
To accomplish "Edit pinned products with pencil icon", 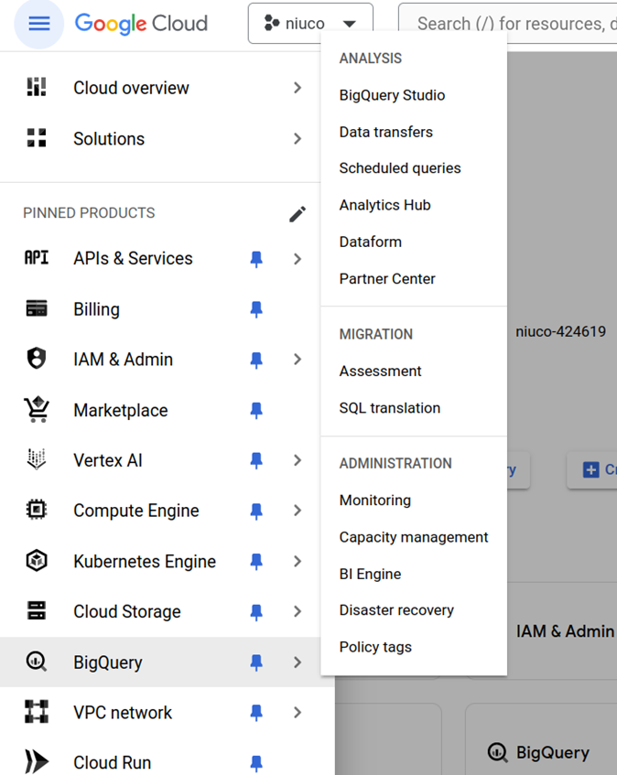I will (298, 214).
